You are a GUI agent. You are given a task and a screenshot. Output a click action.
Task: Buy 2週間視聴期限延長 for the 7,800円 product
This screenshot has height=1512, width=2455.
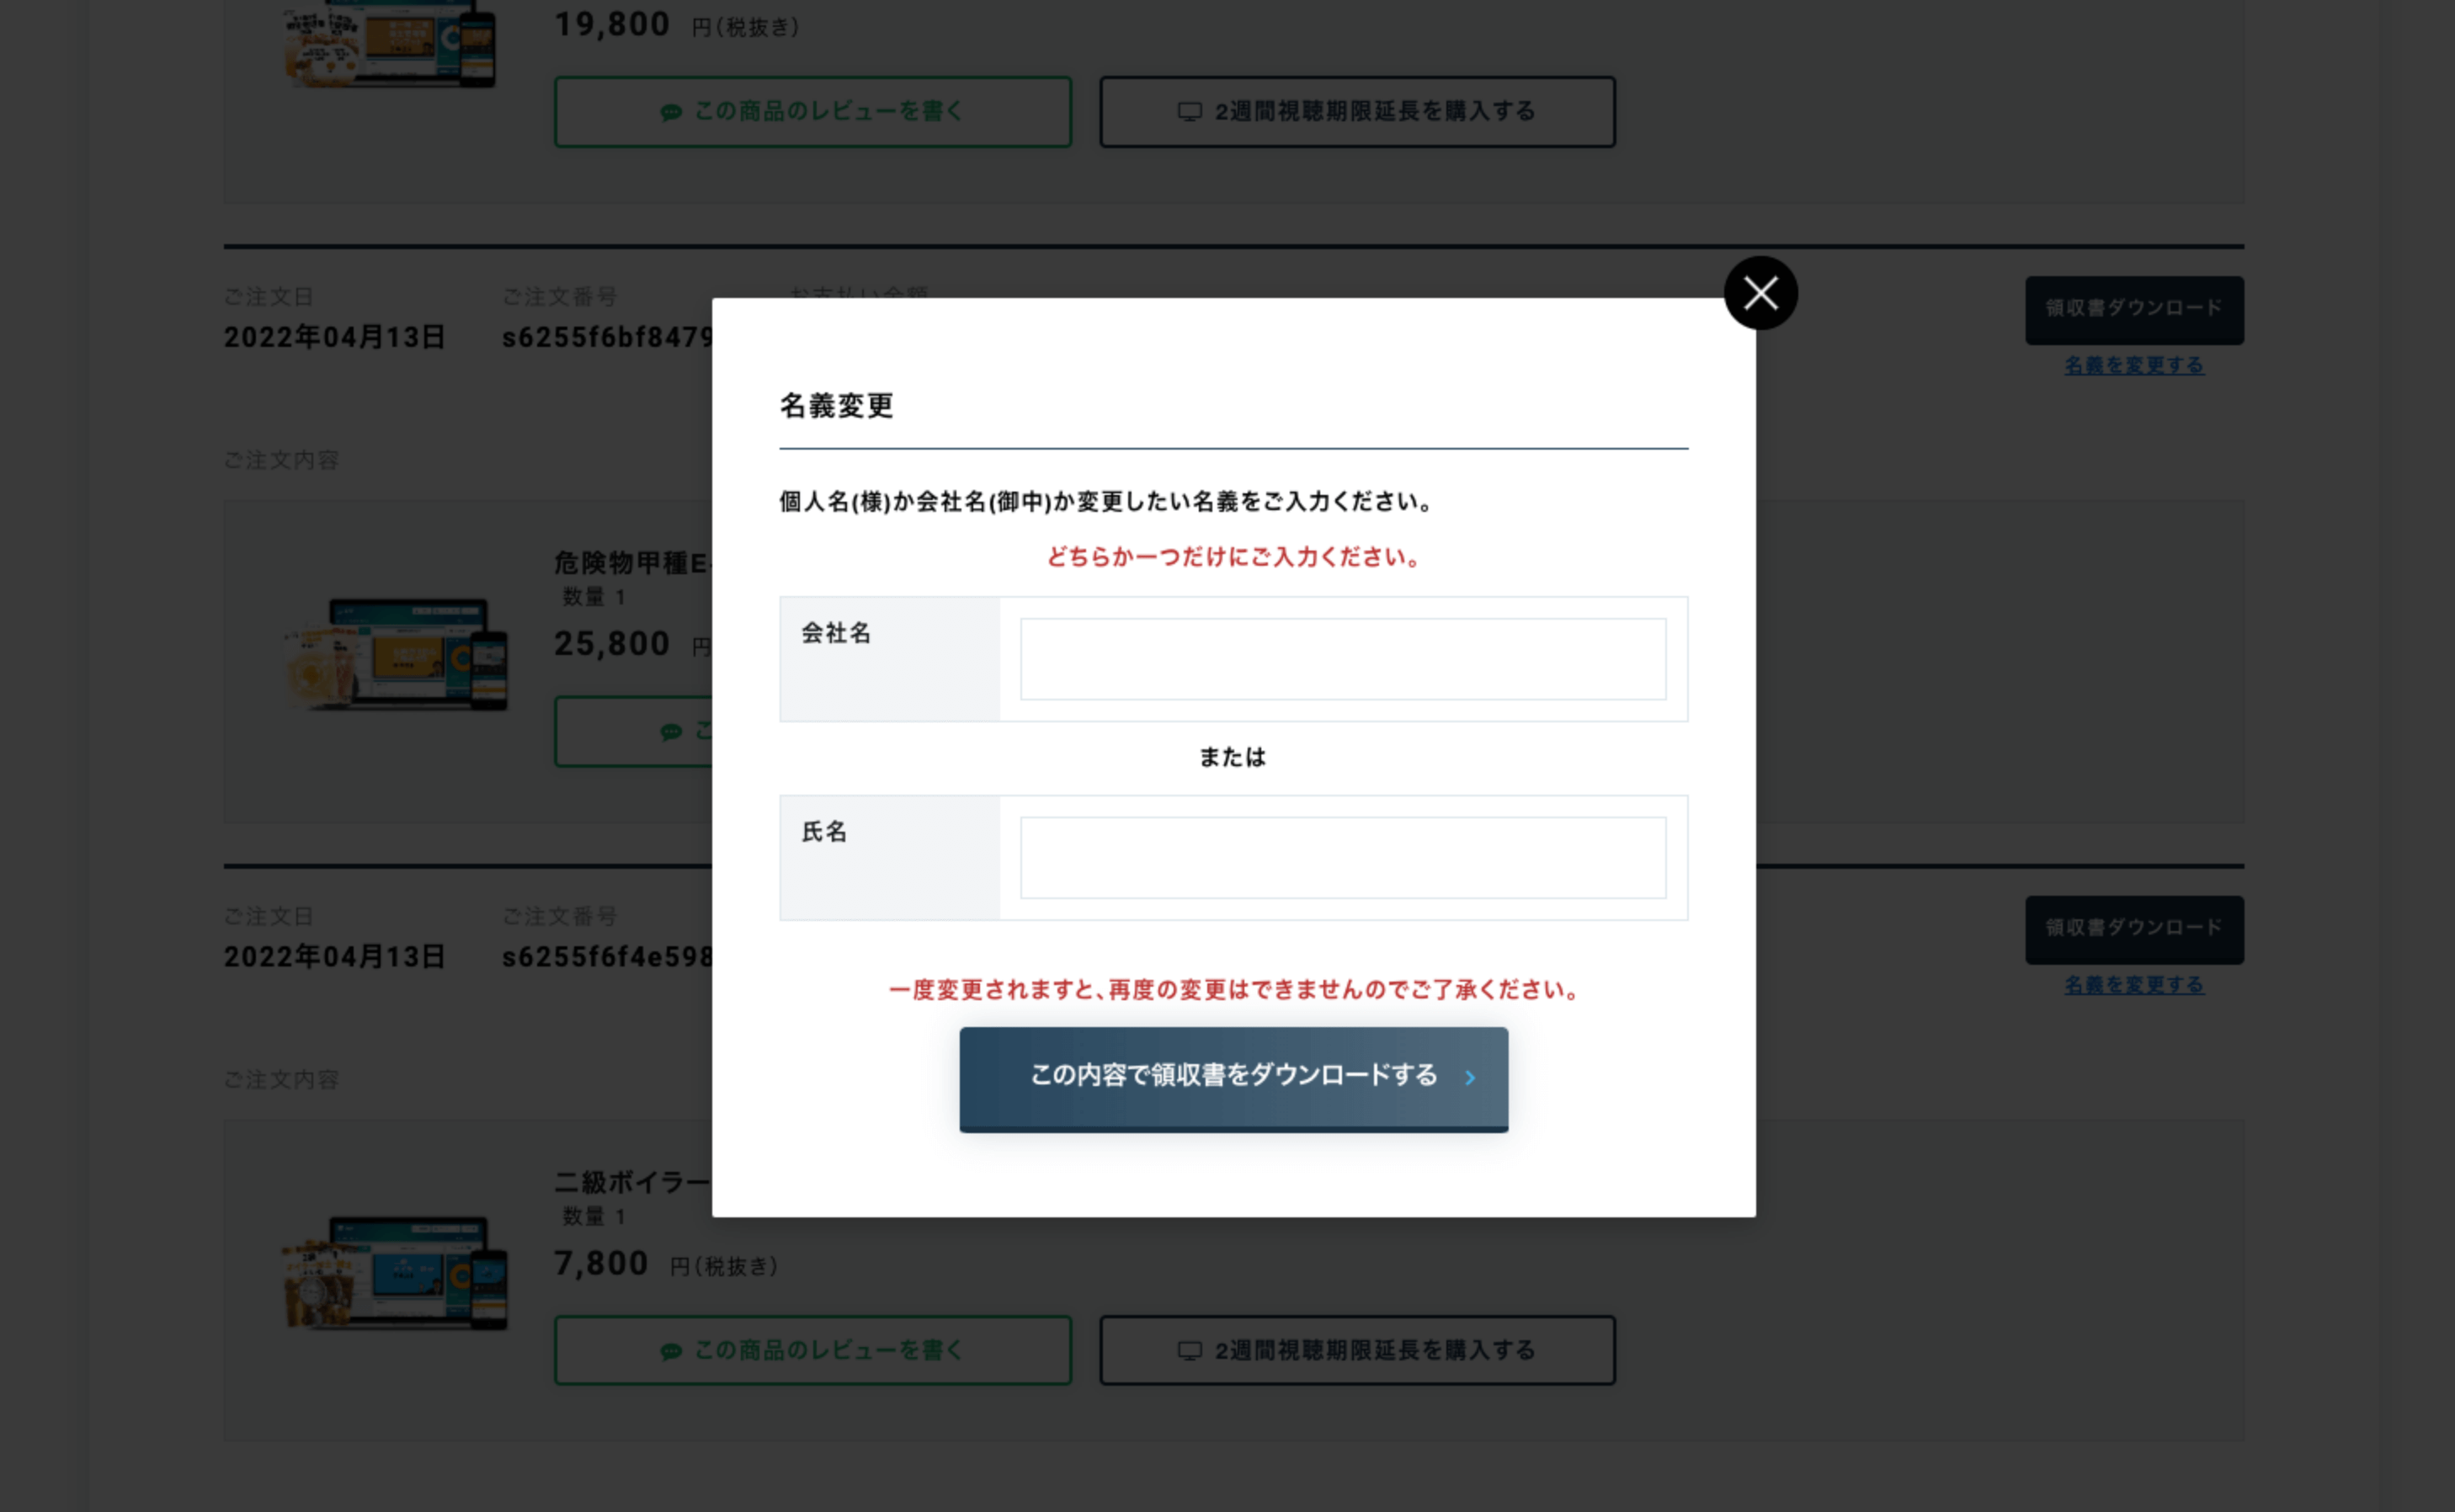point(1357,1350)
